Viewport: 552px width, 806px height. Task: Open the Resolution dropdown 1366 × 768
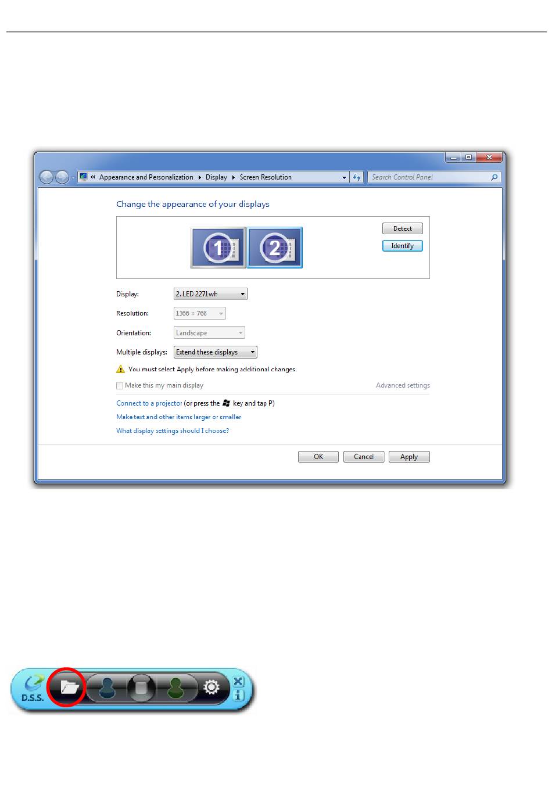click(200, 313)
